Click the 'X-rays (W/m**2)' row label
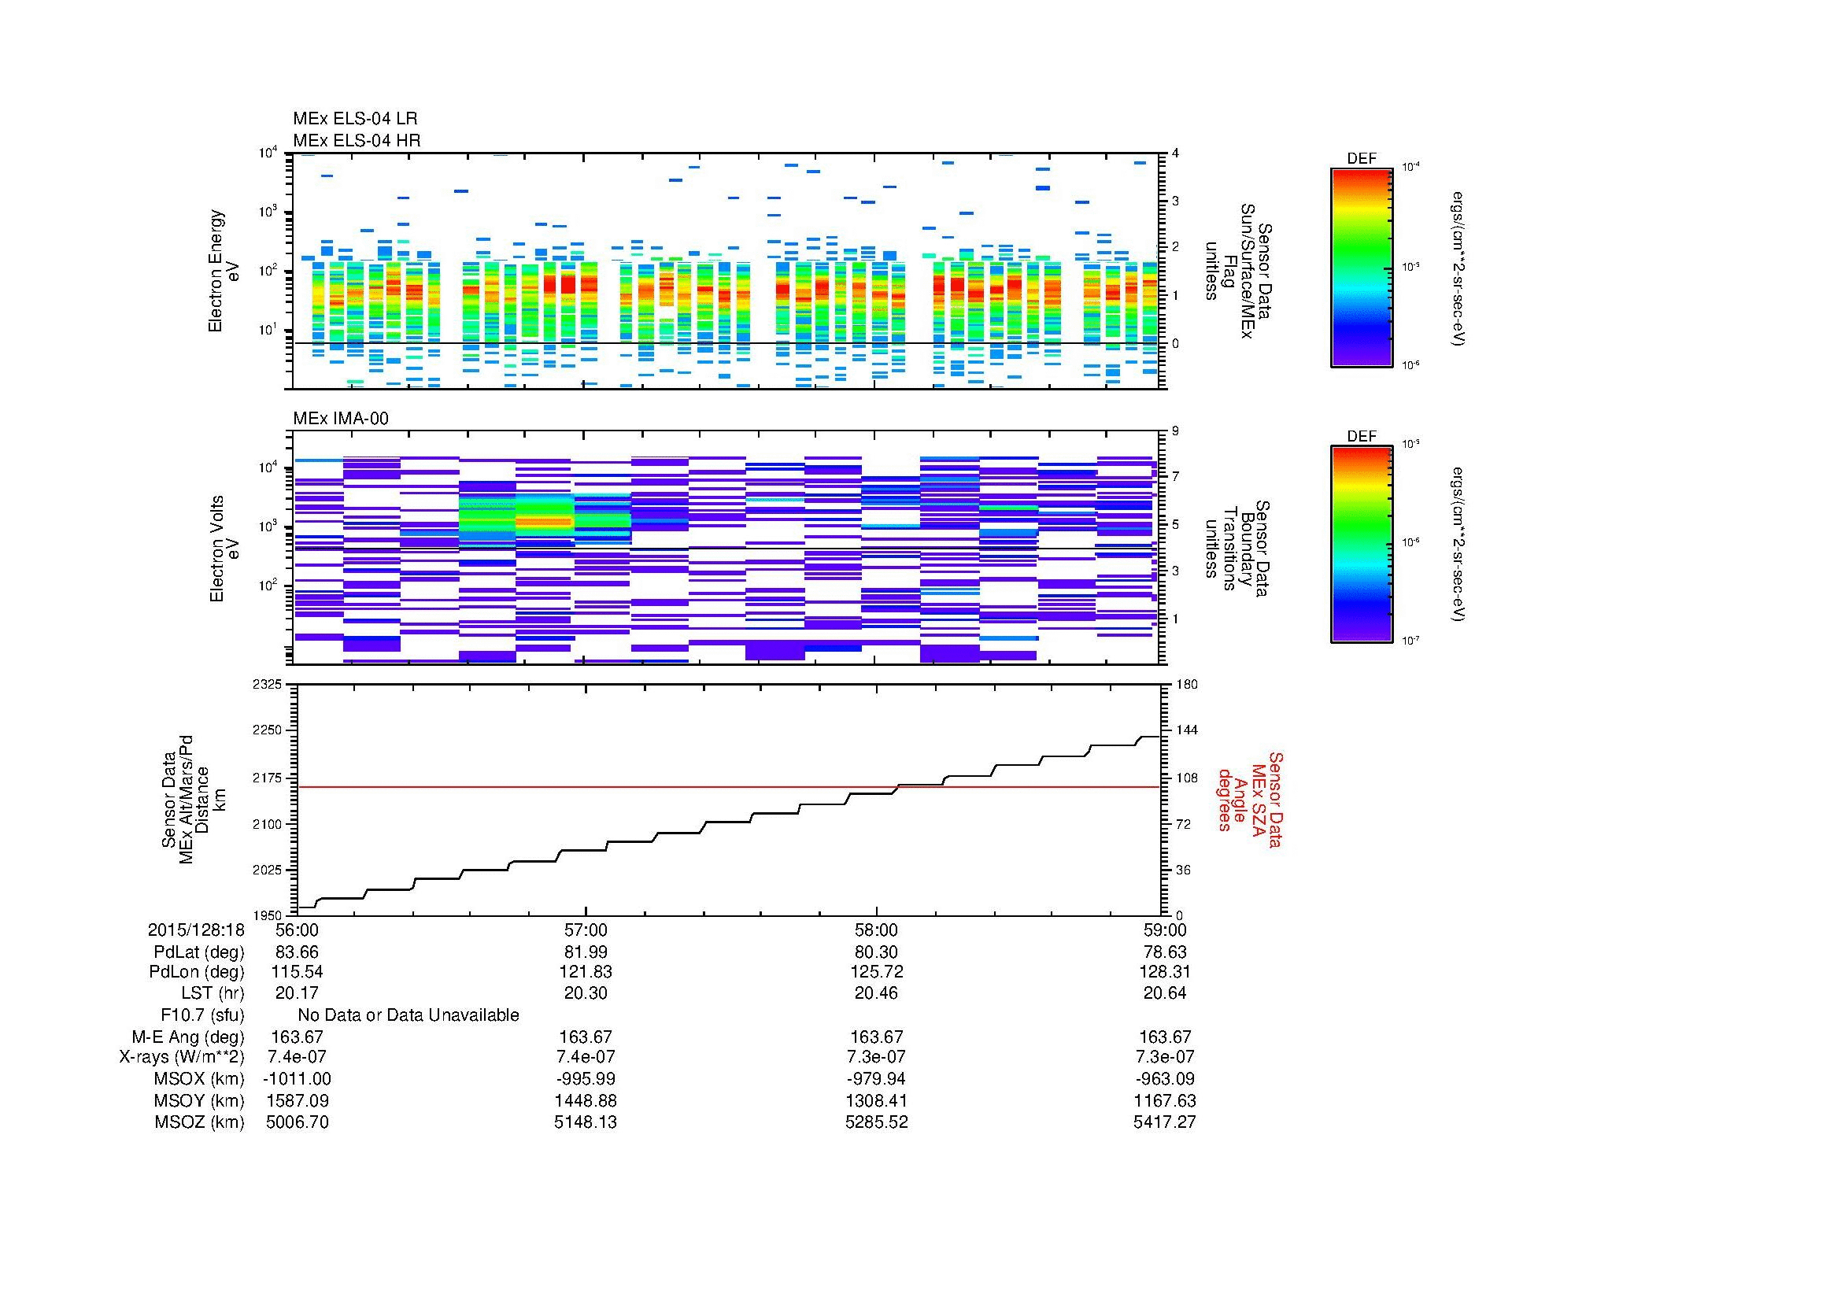The image size is (1841, 1301). point(182,1057)
